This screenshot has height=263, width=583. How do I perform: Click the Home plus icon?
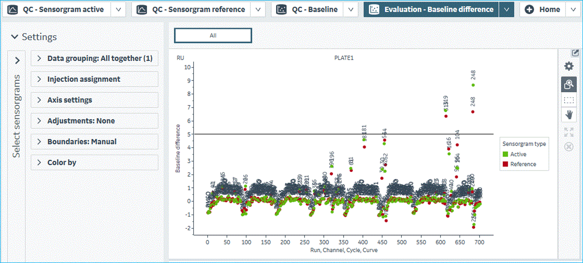coord(529,9)
